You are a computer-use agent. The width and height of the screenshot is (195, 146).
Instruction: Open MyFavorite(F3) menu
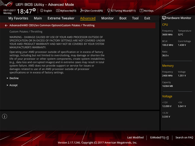coord(68,11)
